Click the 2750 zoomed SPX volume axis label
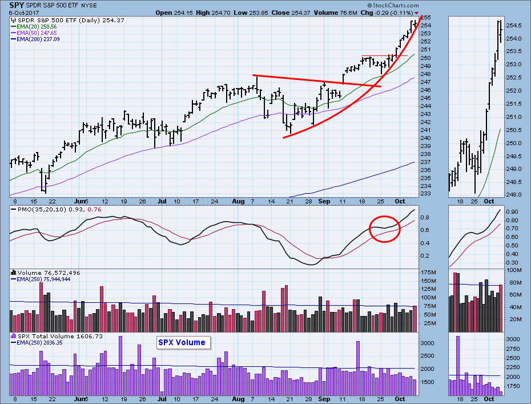 [x=513, y=349]
